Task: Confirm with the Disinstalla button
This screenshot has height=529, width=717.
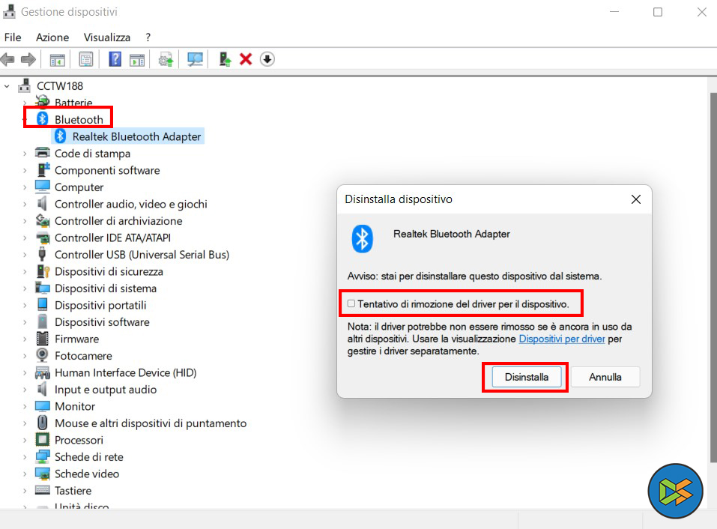Action: 526,377
